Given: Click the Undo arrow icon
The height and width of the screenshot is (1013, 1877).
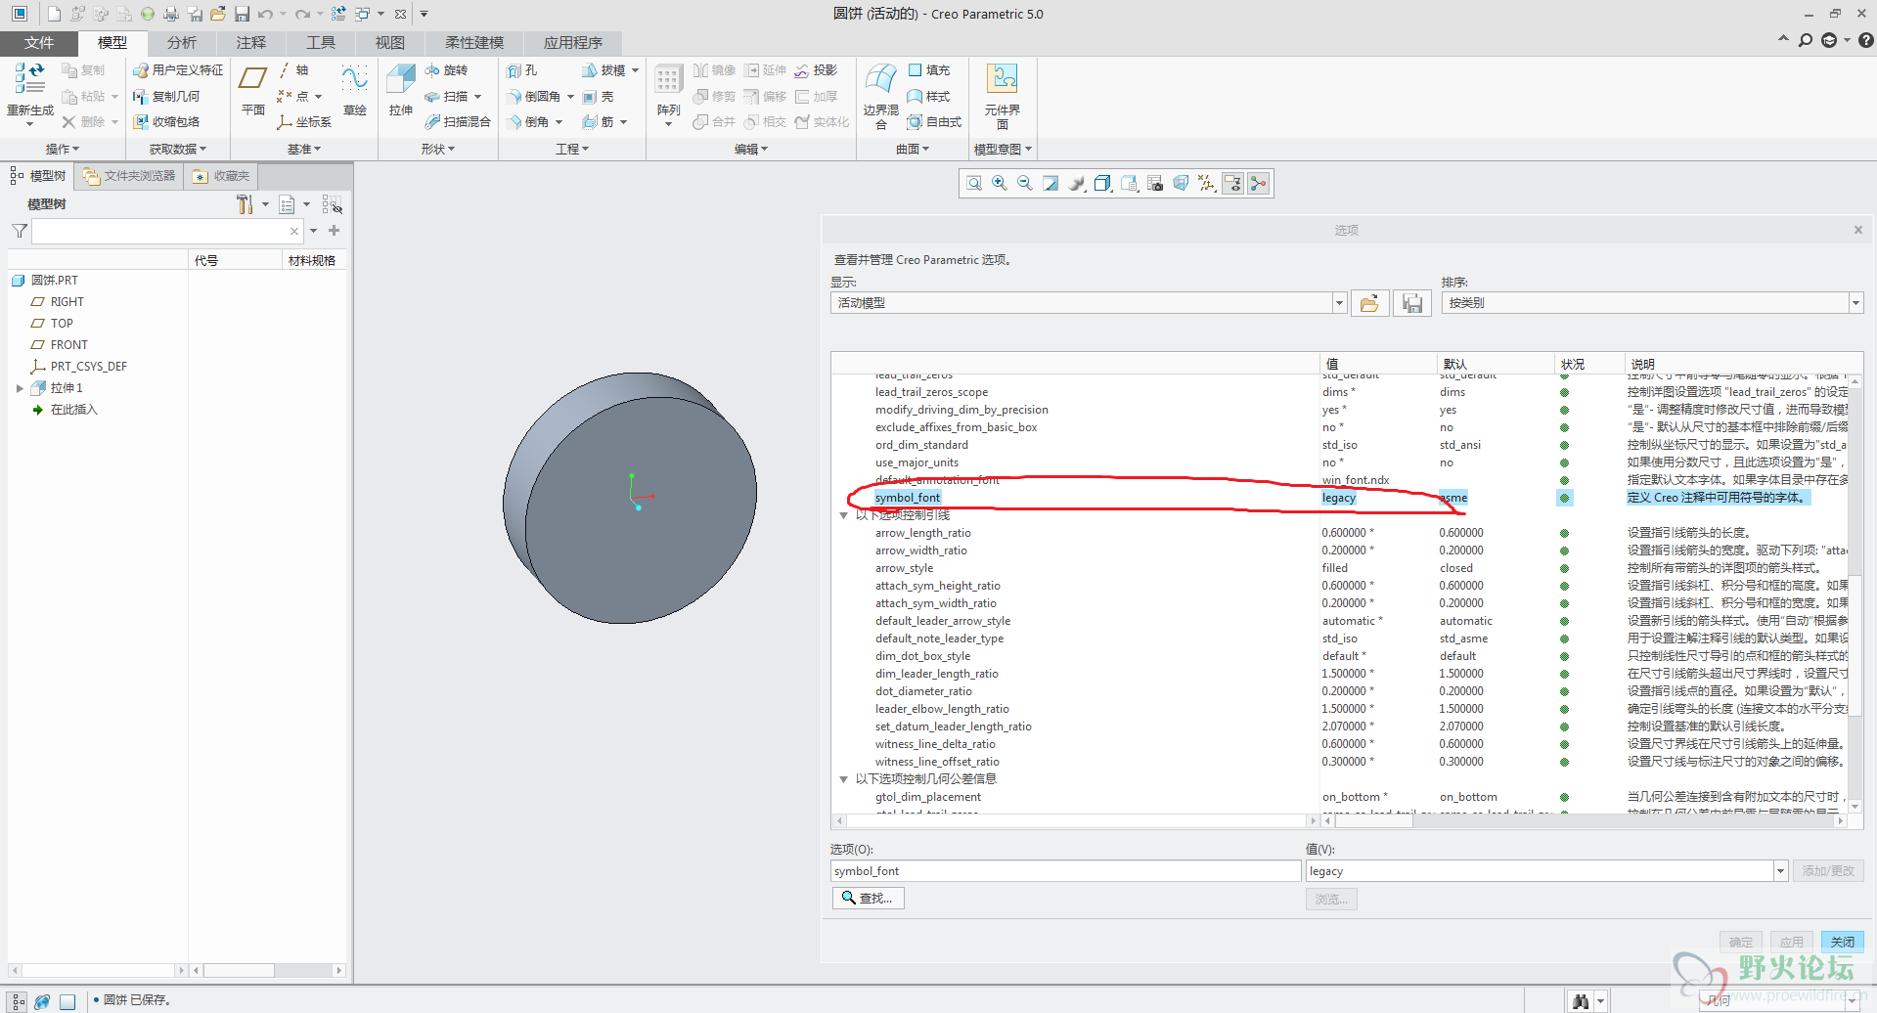Looking at the screenshot, I should (265, 14).
